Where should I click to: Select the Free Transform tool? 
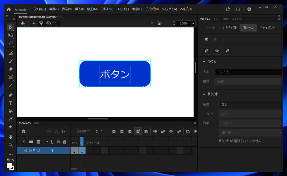click(11, 35)
